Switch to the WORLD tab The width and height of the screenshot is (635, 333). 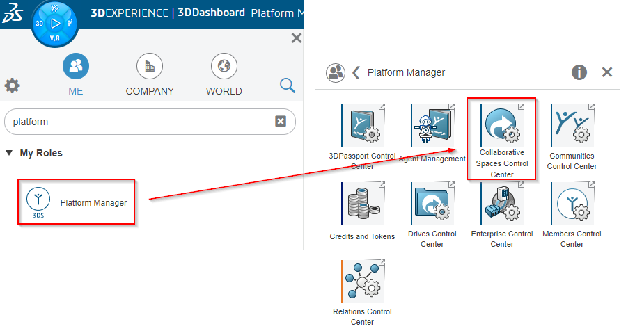224,75
